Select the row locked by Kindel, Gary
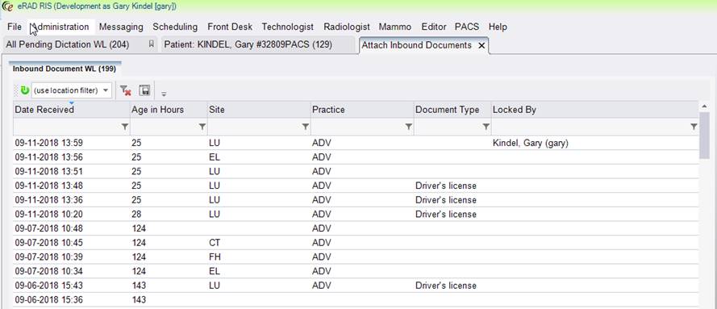The width and height of the screenshot is (717, 309). tap(356, 143)
